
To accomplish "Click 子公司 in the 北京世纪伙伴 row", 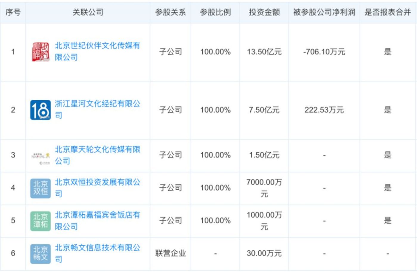I will click(170, 52).
